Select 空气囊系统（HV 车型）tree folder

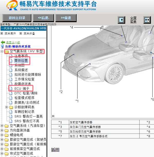[27, 51]
